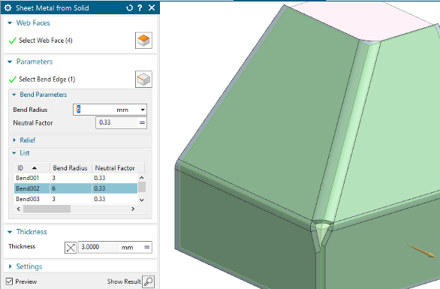
Task: Click the Neutral Factor column header
Action: pyautogui.click(x=118, y=168)
